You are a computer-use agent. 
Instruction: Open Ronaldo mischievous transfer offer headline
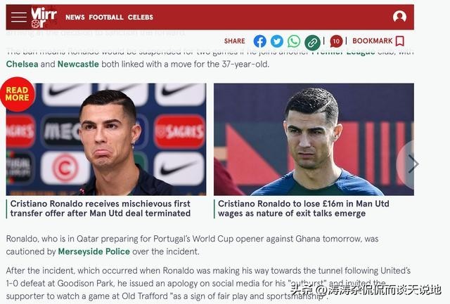pos(100,209)
